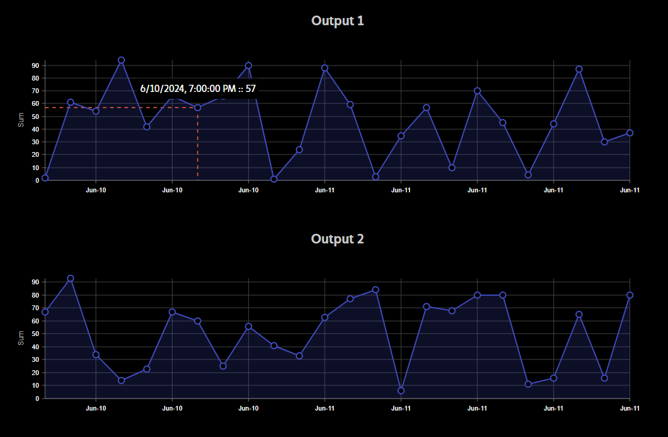This screenshot has height=437, width=668.
Task: Click the final data point at 80 in Output 2
Action: pyautogui.click(x=630, y=295)
